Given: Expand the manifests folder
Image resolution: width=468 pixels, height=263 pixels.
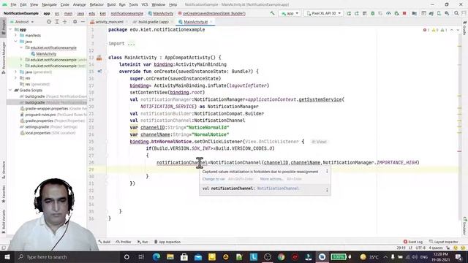Looking at the screenshot, I should point(16,36).
